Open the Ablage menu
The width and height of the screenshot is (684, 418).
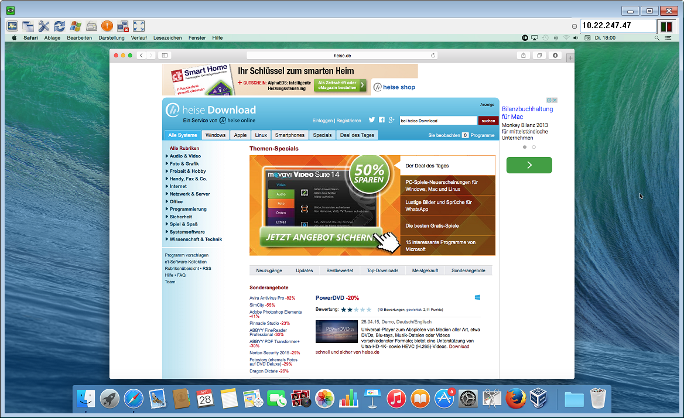(x=52, y=38)
